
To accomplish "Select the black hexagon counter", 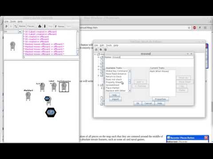I will click(x=51, y=112).
